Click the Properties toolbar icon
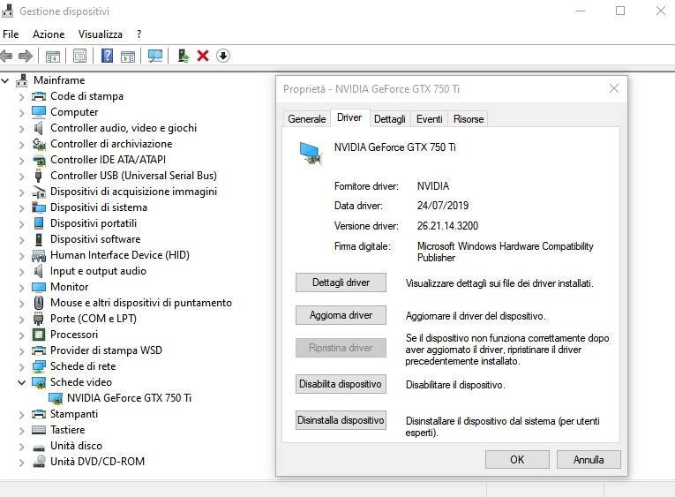 click(x=79, y=56)
